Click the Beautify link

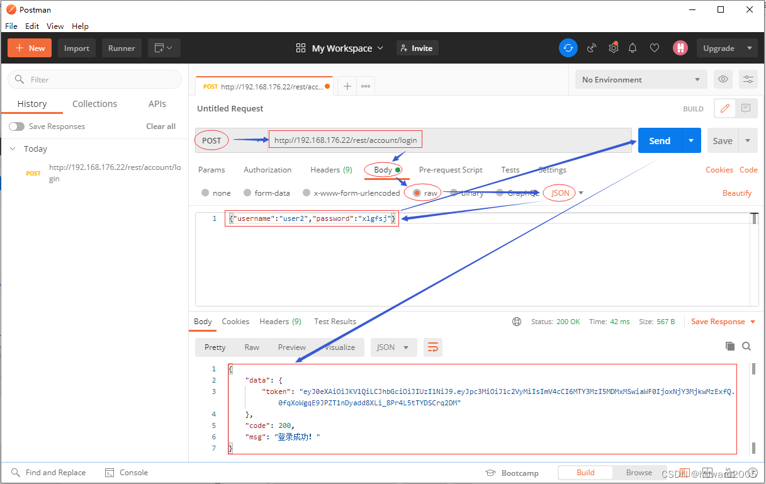tap(737, 193)
